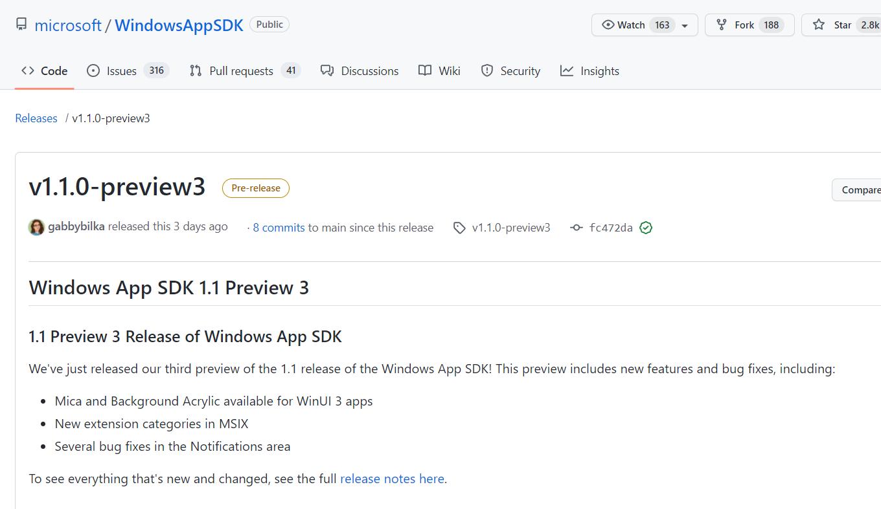Click the pull request icon in navigation
The width and height of the screenshot is (881, 509).
click(x=195, y=70)
